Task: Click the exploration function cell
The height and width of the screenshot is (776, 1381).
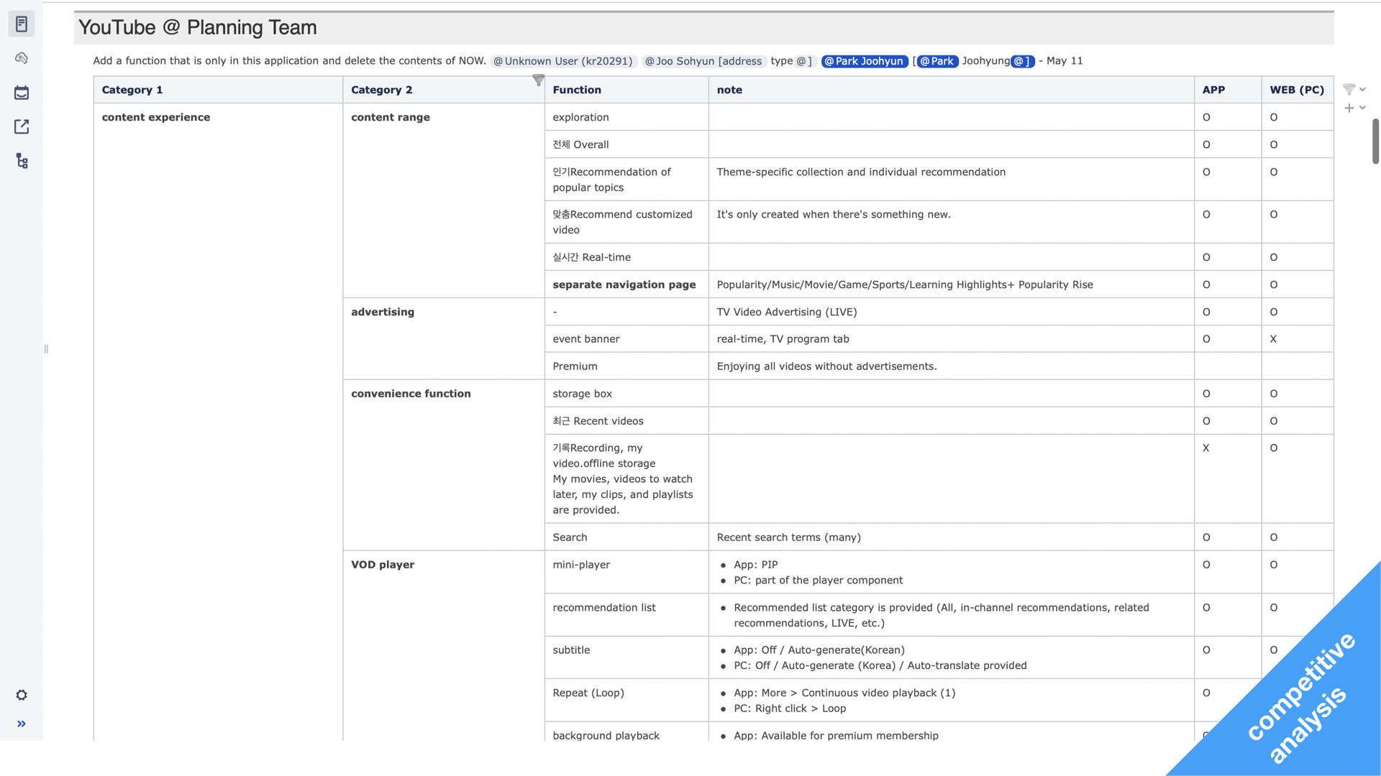Action: 626,117
